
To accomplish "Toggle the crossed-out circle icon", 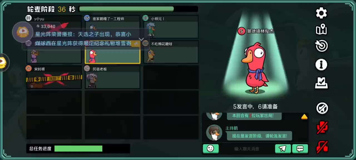I will coord(322,108).
